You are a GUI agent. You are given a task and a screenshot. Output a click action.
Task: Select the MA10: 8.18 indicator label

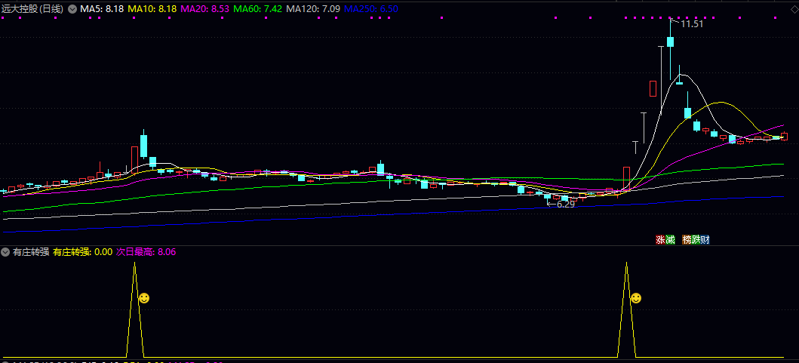point(152,8)
